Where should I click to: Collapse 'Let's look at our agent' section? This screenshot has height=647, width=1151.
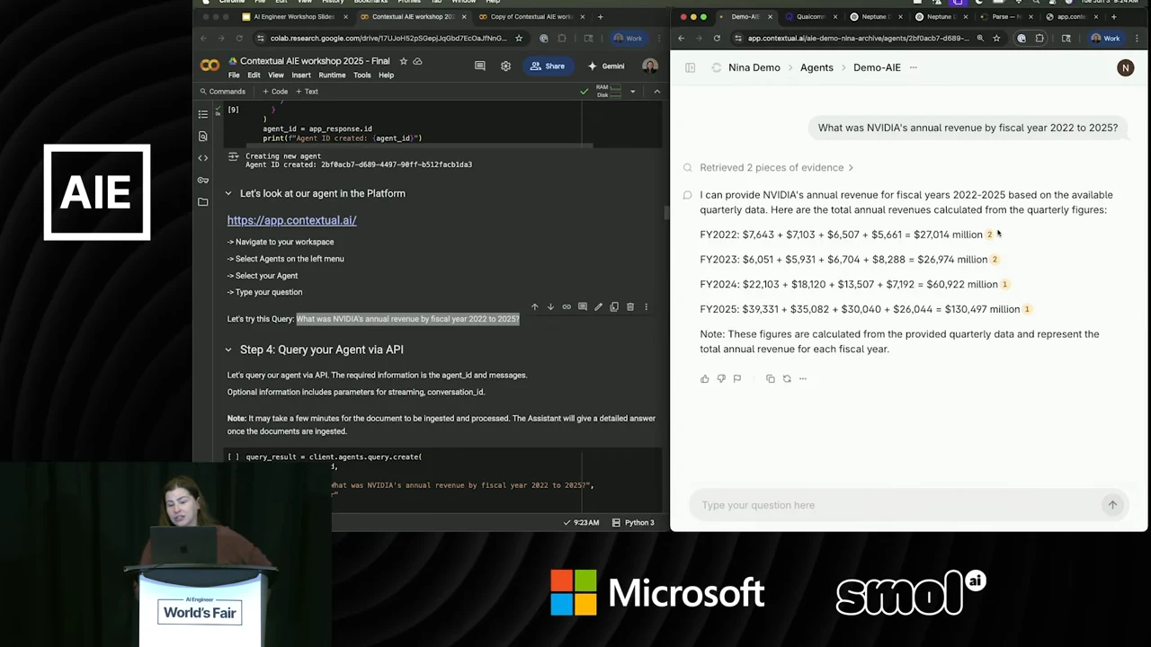point(228,193)
